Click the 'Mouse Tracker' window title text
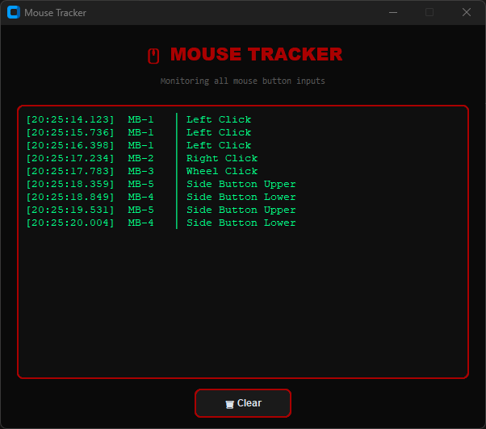This screenshot has width=486, height=429. coord(55,13)
